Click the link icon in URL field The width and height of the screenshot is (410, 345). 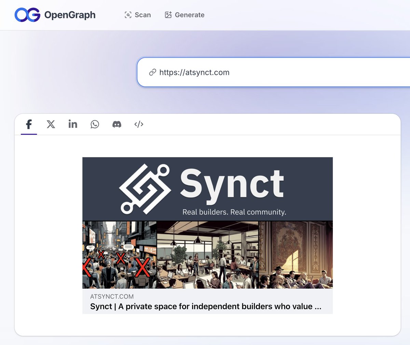(152, 72)
